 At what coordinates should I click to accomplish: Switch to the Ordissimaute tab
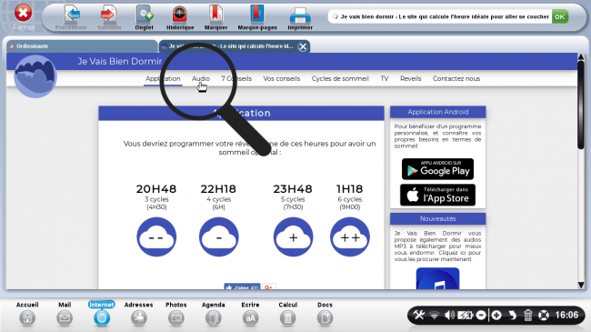pos(82,46)
